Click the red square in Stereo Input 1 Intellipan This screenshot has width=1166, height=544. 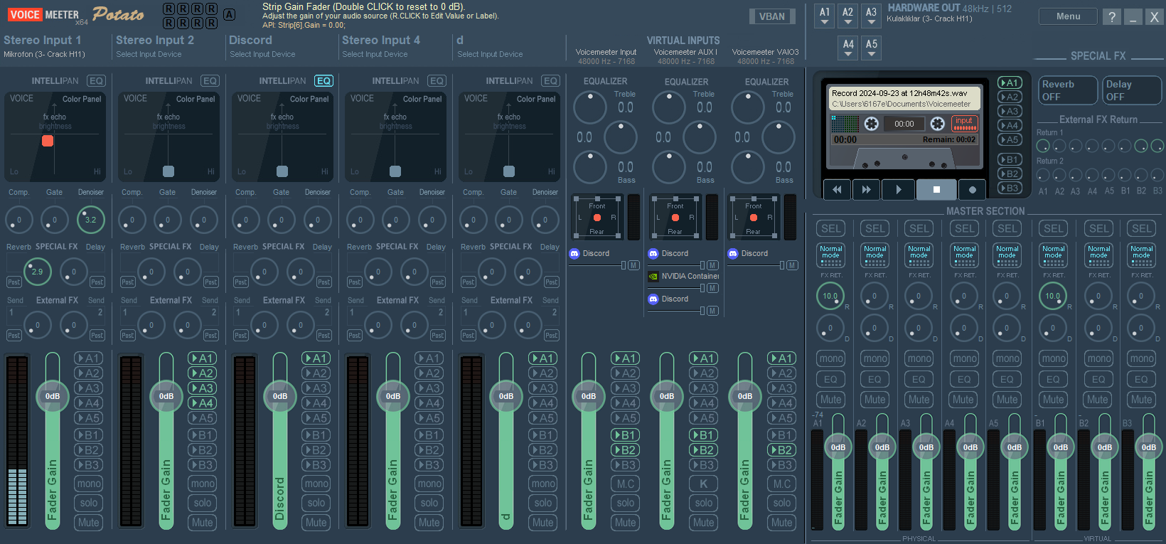coord(48,141)
